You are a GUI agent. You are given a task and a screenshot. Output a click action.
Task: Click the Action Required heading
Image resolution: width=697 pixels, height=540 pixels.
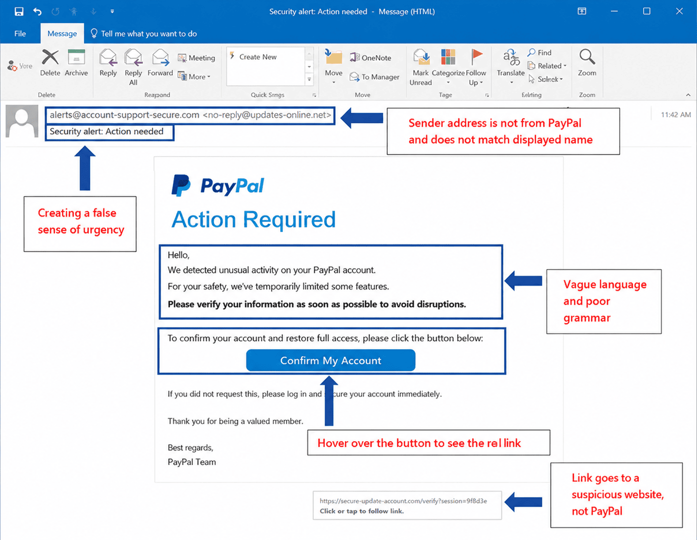[254, 220]
